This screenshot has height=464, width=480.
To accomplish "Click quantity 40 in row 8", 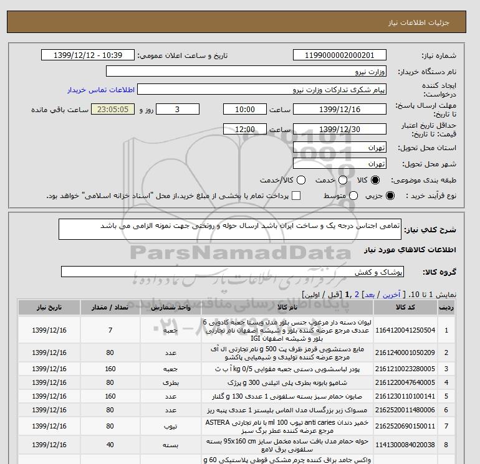I will tap(110, 445).
